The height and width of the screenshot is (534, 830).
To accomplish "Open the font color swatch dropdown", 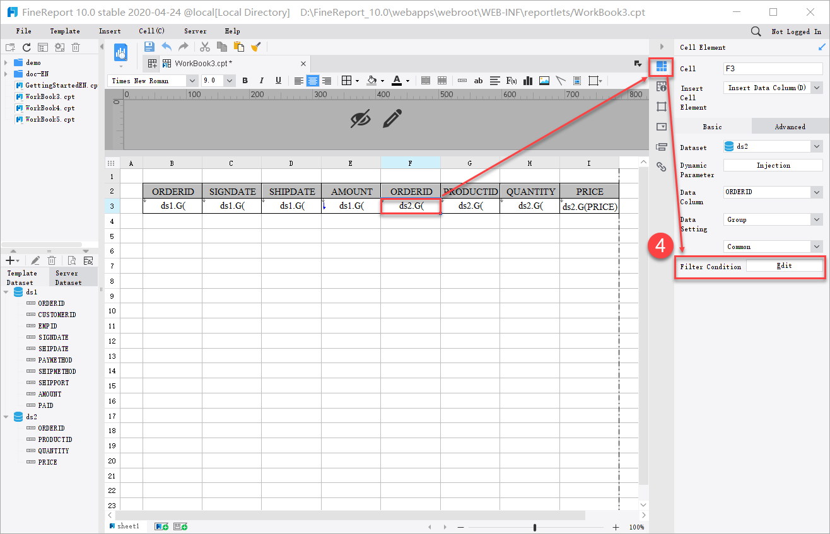I will tap(407, 80).
